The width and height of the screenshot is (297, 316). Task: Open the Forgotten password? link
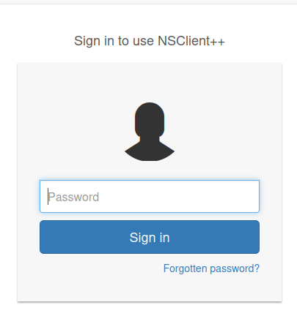click(211, 268)
